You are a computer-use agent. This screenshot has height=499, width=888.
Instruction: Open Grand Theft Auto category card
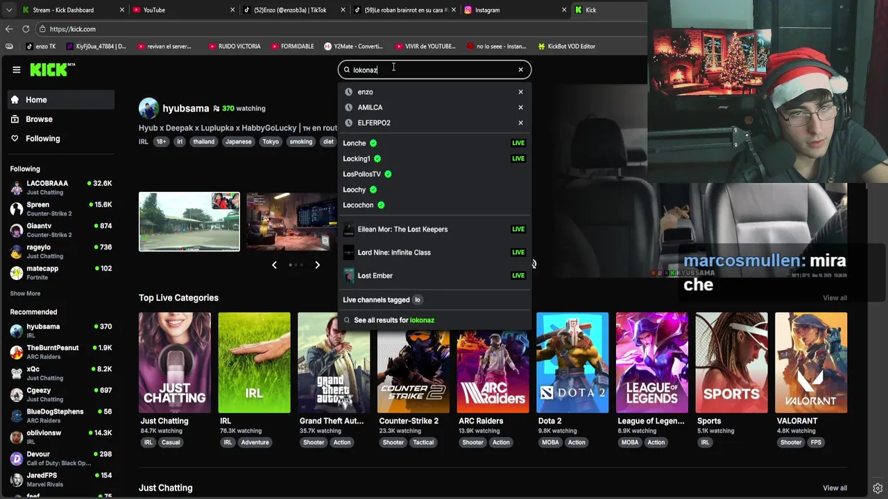334,362
